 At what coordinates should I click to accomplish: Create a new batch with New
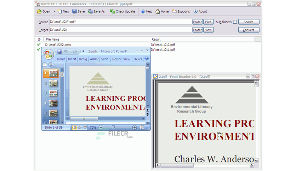coord(63,12)
